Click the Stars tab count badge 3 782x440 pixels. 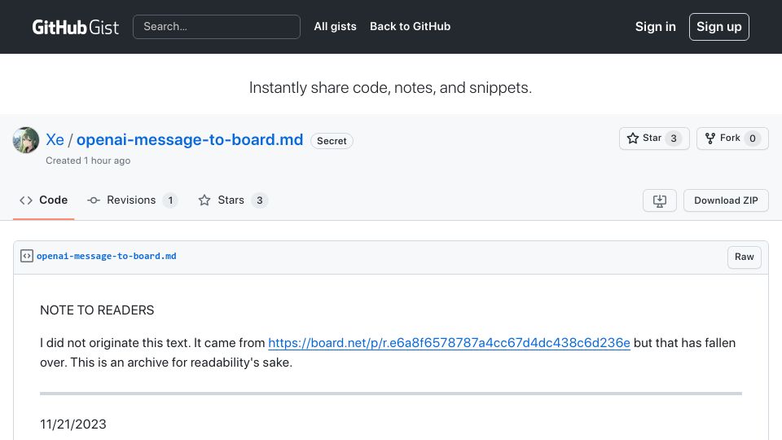(259, 200)
